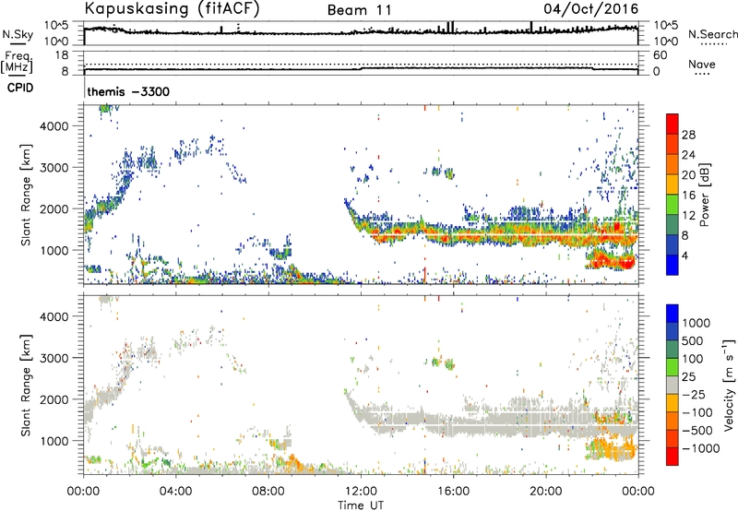Click '4000' on power panel range axis
Viewport: 738px width, 511px height.
54,126
